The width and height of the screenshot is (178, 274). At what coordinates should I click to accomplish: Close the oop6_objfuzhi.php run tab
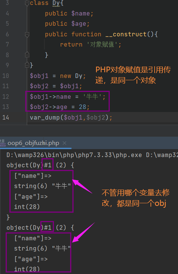[x=64, y=143]
